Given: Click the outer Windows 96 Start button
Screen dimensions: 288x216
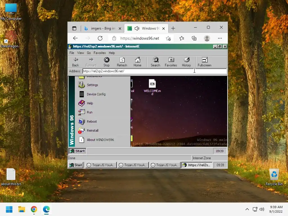Looking at the screenshot, I should click(76, 165).
